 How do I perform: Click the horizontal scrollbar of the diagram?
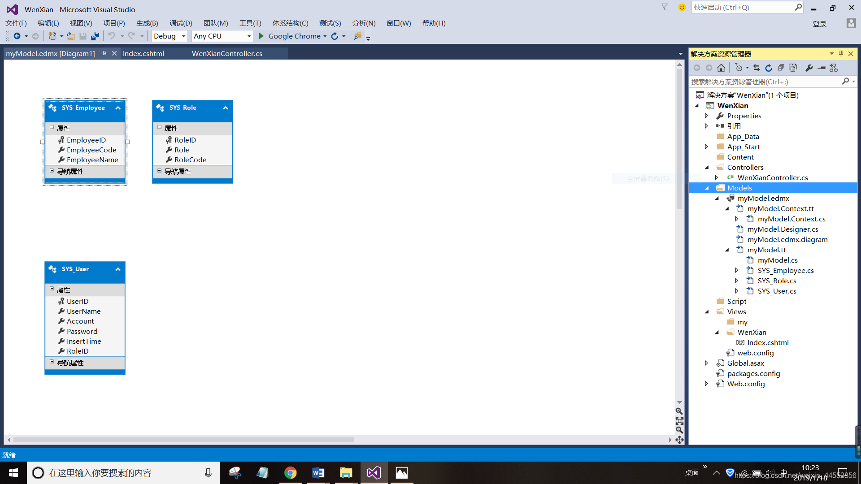(x=183, y=440)
